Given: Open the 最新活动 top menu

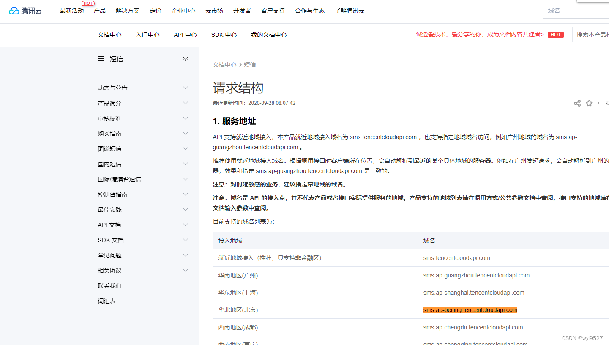Looking at the screenshot, I should point(72,11).
